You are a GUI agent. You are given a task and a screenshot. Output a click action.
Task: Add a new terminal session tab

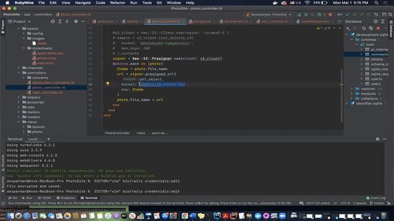tap(49, 139)
